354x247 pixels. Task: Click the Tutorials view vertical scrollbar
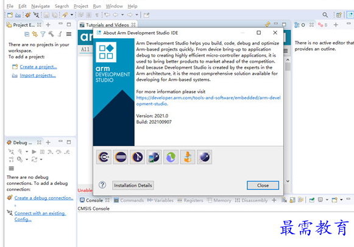click(x=288, y=120)
